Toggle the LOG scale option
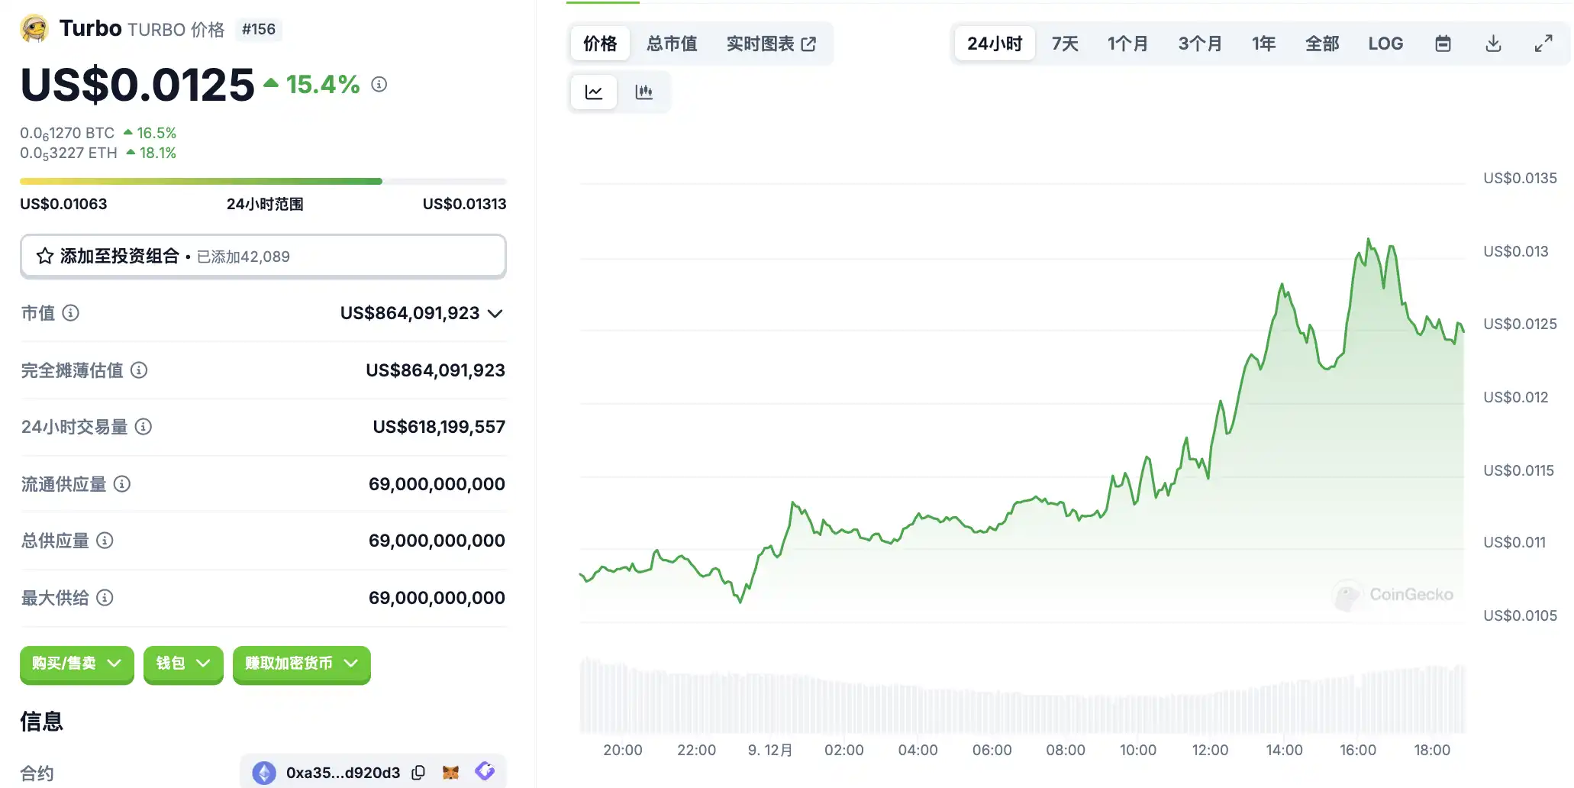 pyautogui.click(x=1385, y=44)
